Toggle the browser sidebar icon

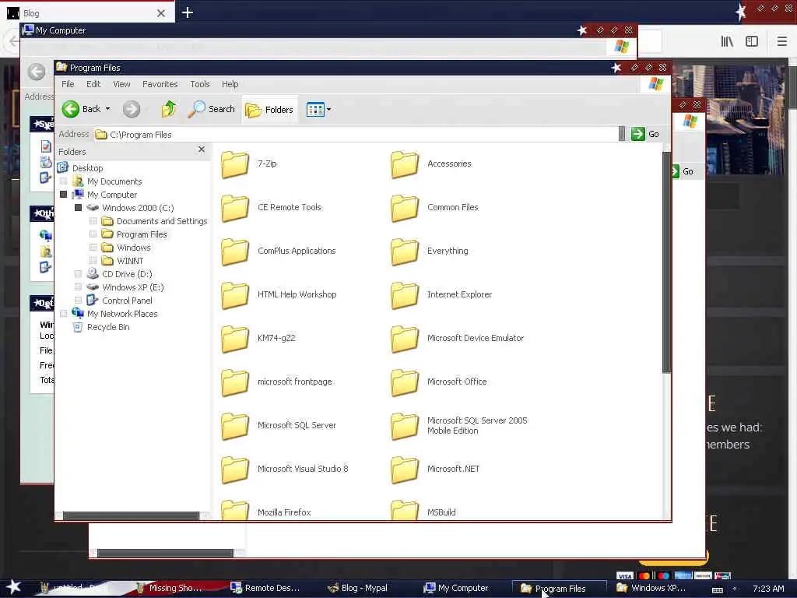(x=752, y=41)
